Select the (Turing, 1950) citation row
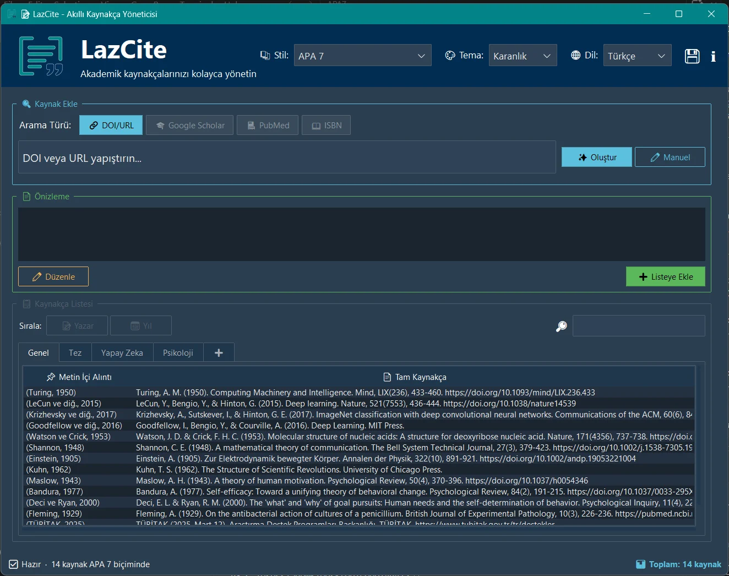 [x=358, y=393]
